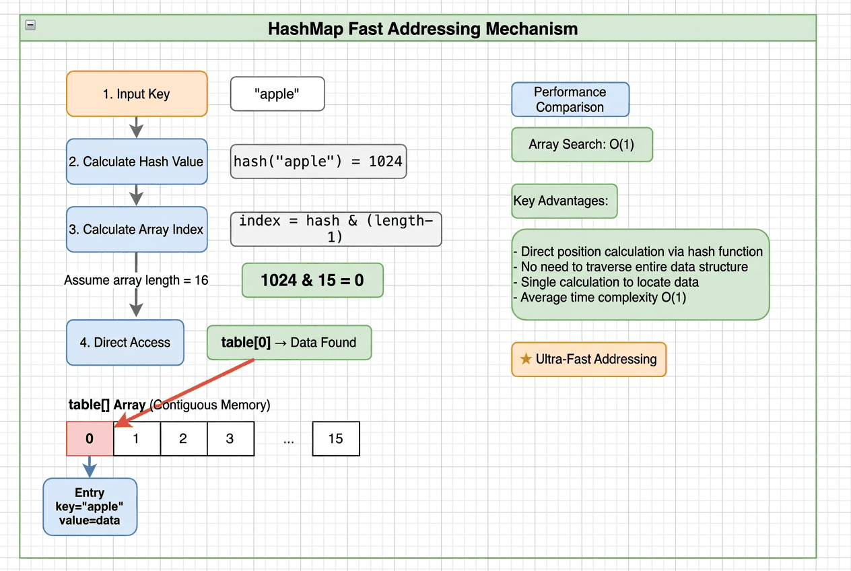Viewport: 851px width, 571px height.
Task: Click the '3. Calculate Array Index' step
Action: [137, 230]
